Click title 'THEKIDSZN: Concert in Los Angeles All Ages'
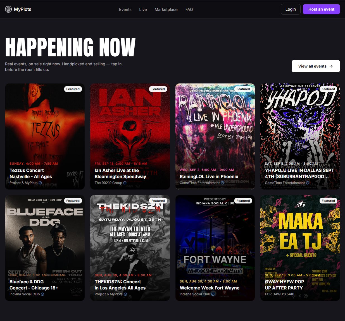Screen dimensions: 345x321 click(120, 285)
